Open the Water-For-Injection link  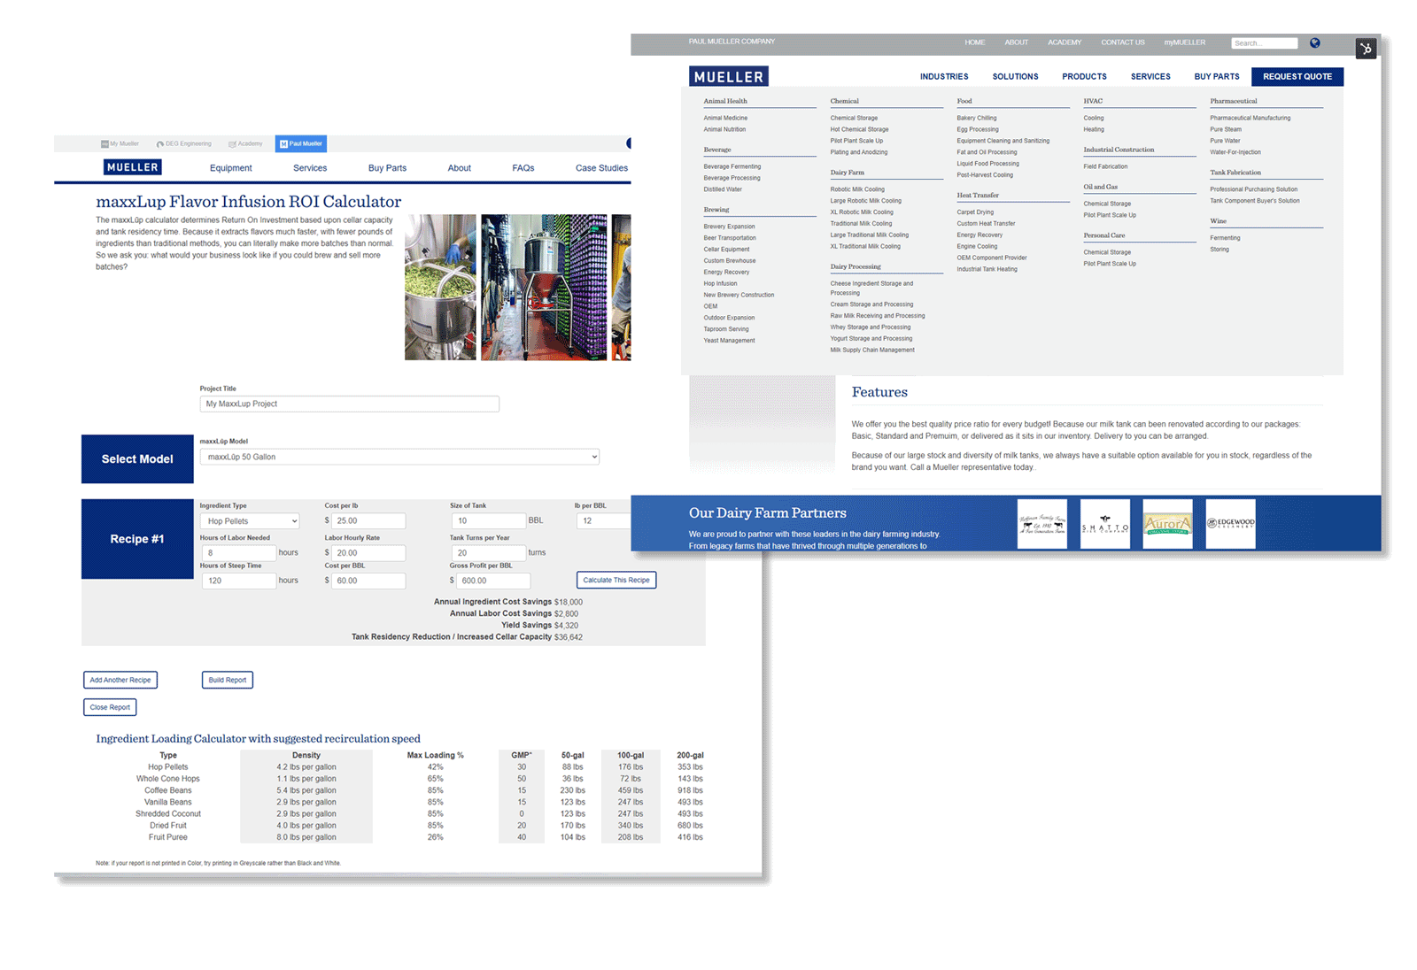(x=1235, y=152)
